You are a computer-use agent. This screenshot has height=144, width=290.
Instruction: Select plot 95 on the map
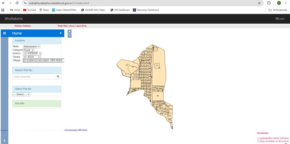coord(158,96)
